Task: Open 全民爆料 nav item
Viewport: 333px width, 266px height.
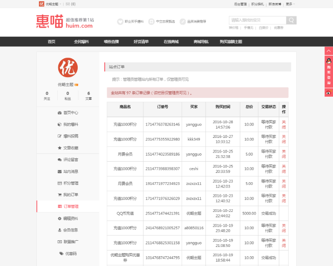Action: pos(81,42)
